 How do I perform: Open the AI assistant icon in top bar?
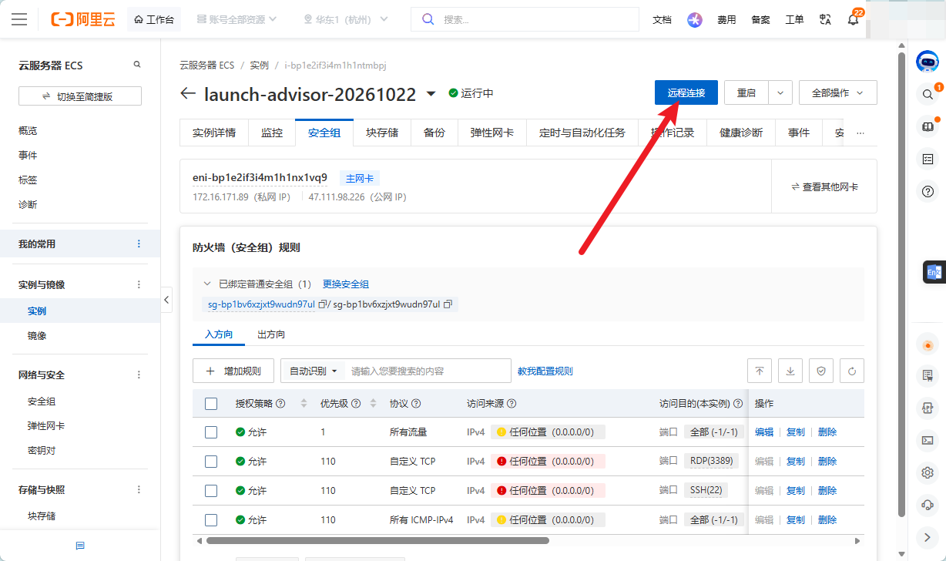pyautogui.click(x=695, y=20)
